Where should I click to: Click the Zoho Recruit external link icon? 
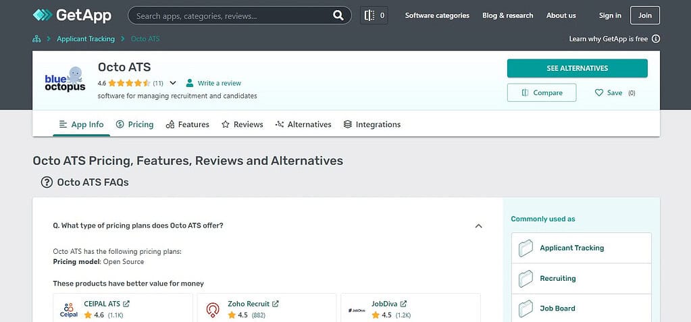(x=276, y=304)
